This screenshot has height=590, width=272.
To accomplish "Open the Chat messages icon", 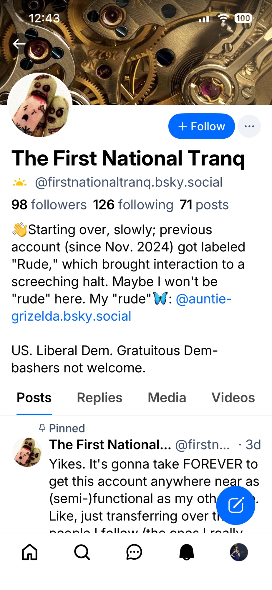I will click(x=134, y=552).
